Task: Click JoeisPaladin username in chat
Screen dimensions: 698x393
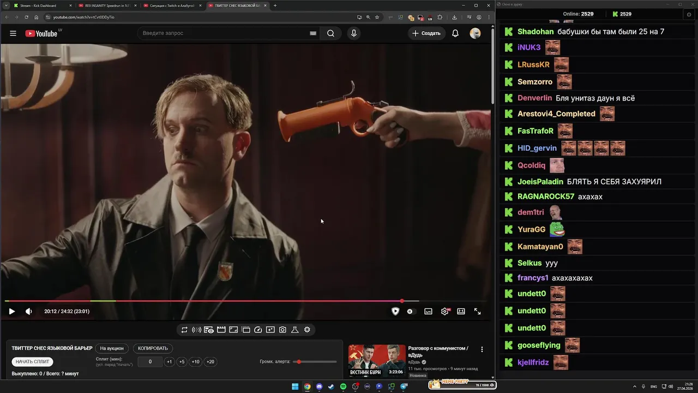Action: tap(540, 181)
